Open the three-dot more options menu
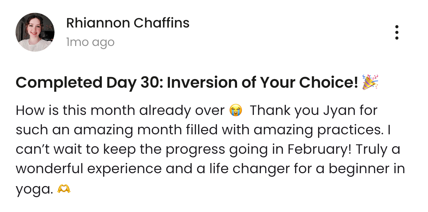Screen dimensions: 428x212 pos(397,32)
